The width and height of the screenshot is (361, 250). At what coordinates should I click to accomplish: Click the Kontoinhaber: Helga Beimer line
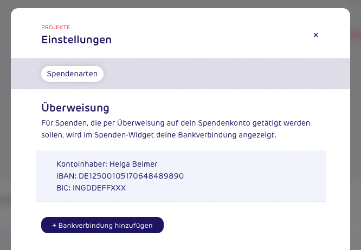pyautogui.click(x=107, y=164)
